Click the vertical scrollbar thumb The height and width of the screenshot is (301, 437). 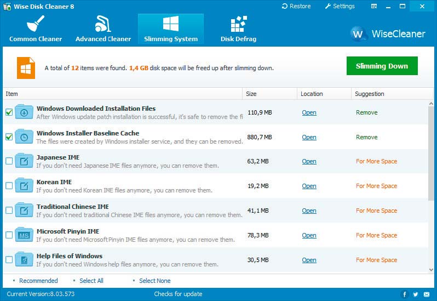coord(431,153)
